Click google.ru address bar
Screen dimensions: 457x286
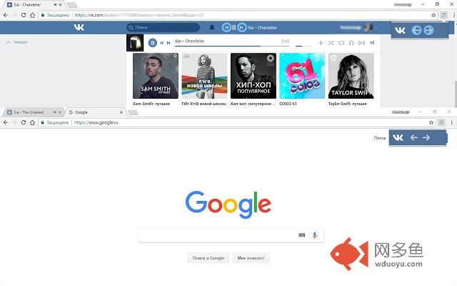pos(237,122)
